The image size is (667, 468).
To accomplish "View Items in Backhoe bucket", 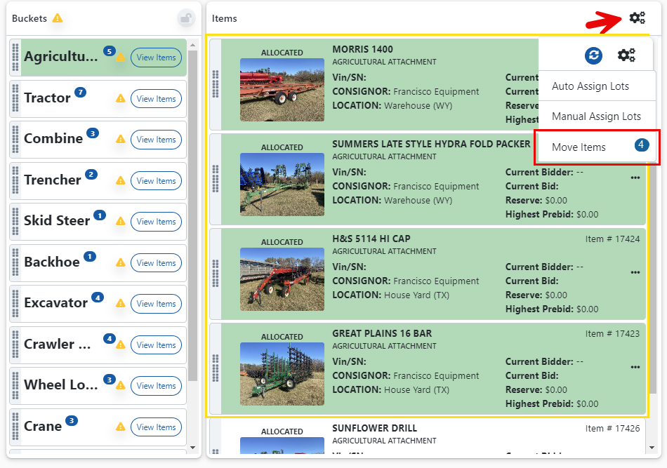I will 156,262.
